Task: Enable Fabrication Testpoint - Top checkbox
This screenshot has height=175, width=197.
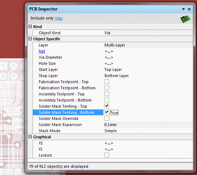Action: (107, 82)
